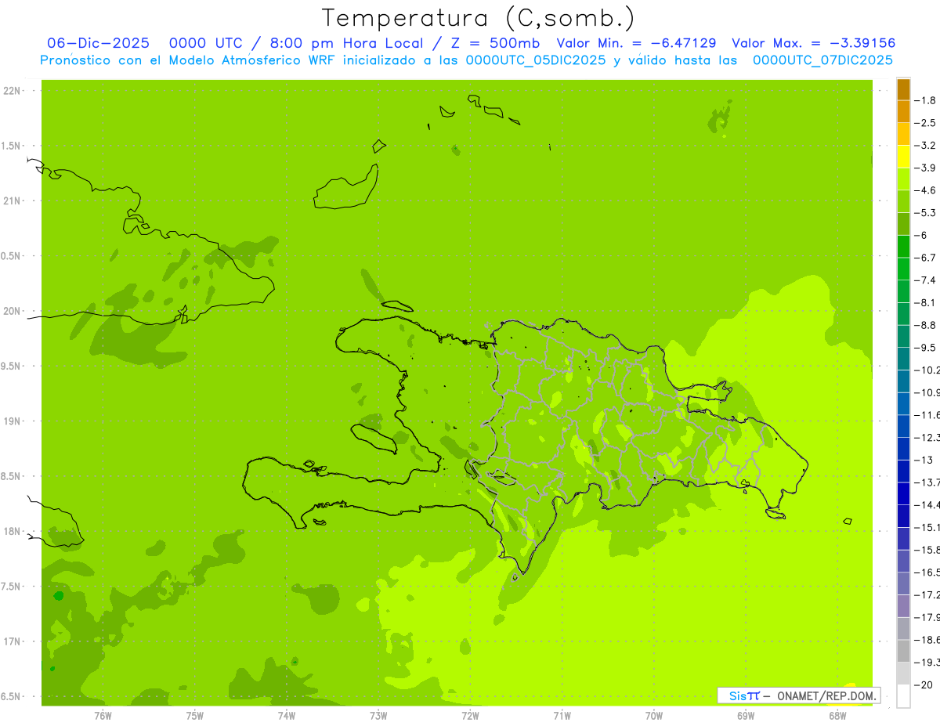This screenshot has width=940, height=726.
Task: Select validity stamp '0000UTC_07DIC2025'
Action: (822, 60)
